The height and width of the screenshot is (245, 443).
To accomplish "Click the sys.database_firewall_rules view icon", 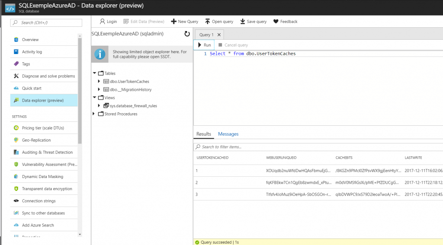I will pyautogui.click(x=106, y=105).
